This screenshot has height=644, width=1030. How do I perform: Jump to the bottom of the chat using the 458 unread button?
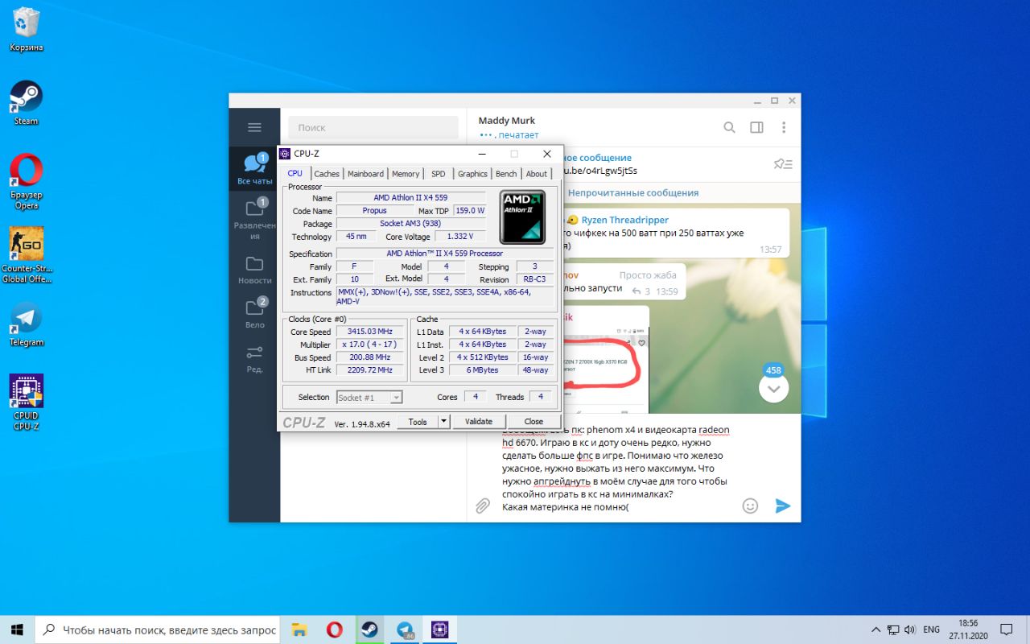pyautogui.click(x=773, y=388)
